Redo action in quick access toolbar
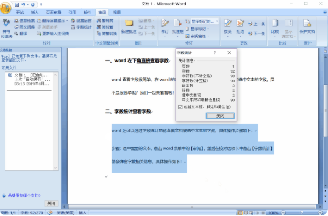 tap(33, 4)
